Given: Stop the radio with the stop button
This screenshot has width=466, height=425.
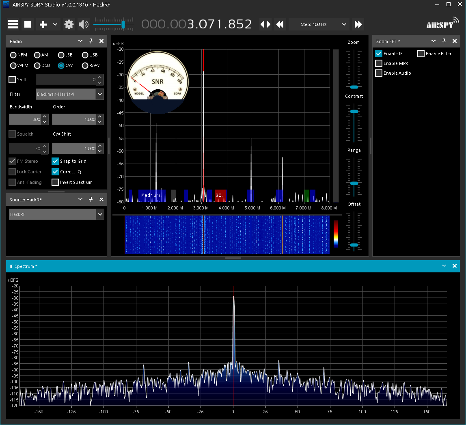Looking at the screenshot, I should 28,24.
